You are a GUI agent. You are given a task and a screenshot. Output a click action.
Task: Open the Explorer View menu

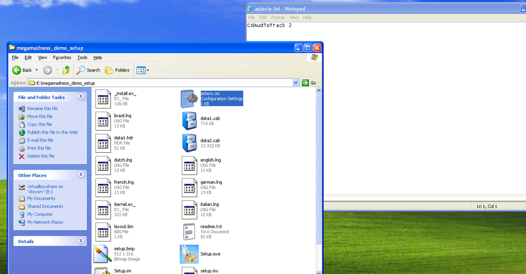pyautogui.click(x=43, y=58)
